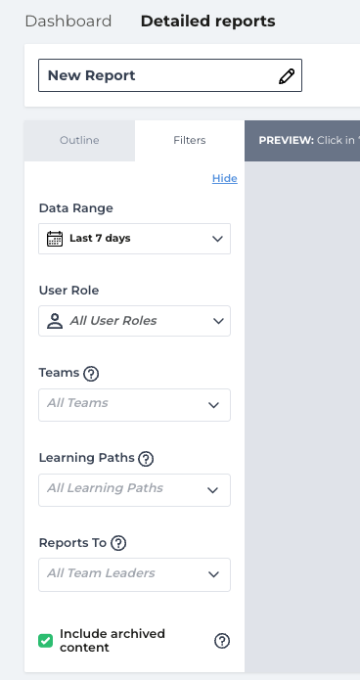Select the Filters tab

[190, 141]
